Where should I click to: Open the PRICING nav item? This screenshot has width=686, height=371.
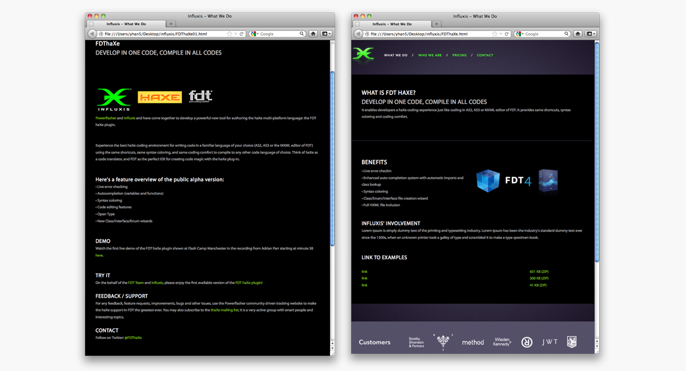pos(459,55)
